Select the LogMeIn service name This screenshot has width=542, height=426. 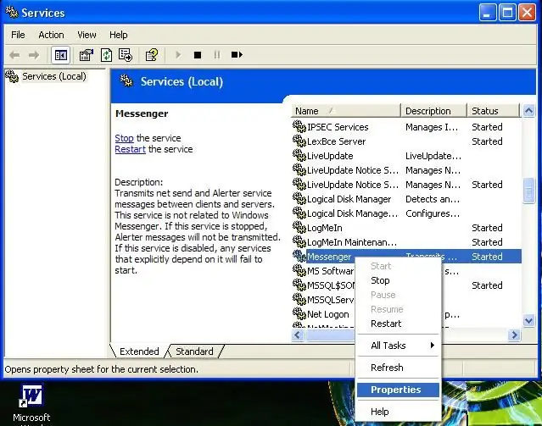(x=325, y=228)
